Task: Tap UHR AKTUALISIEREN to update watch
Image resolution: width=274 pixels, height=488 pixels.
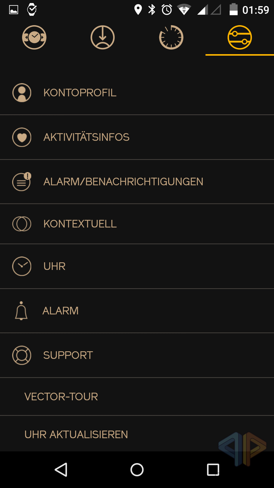Action: [x=76, y=435]
